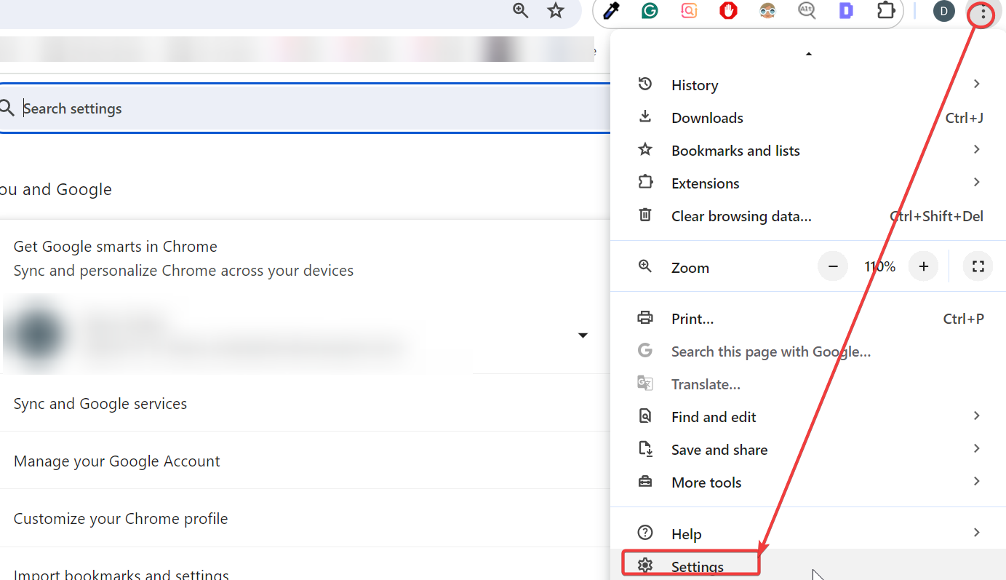The height and width of the screenshot is (580, 1006).
Task: Click the 'Get Google smarts in Chrome' text
Action: 115,247
